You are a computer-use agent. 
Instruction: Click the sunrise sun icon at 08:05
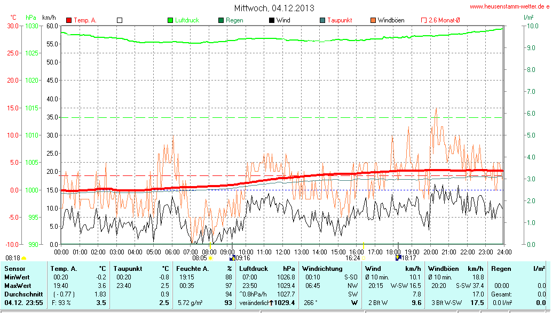210,258
